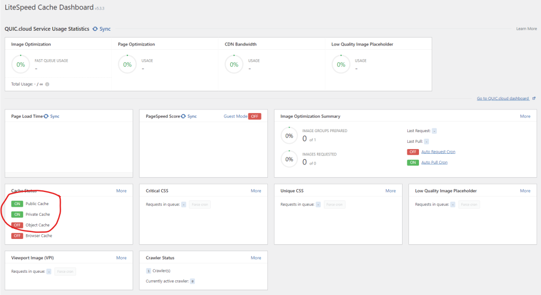The height and width of the screenshot is (295, 541).
Task: Click Requests in queue in Unique CSS
Action: pyautogui.click(x=297, y=205)
